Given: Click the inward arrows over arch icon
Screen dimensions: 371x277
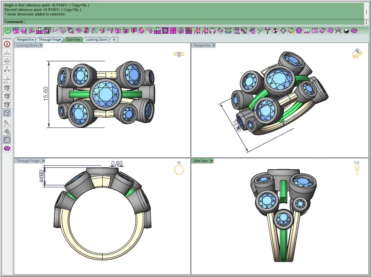Looking at the screenshot, I should [212, 31].
